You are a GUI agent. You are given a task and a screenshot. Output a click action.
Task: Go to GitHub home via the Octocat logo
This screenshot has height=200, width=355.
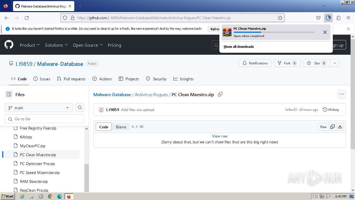point(9,45)
